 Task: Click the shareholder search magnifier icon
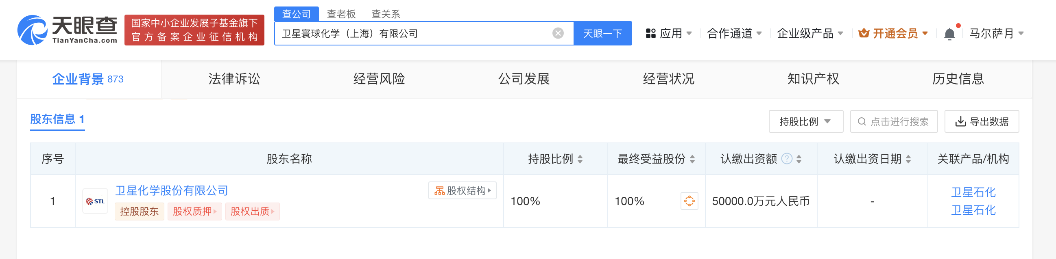pos(862,121)
